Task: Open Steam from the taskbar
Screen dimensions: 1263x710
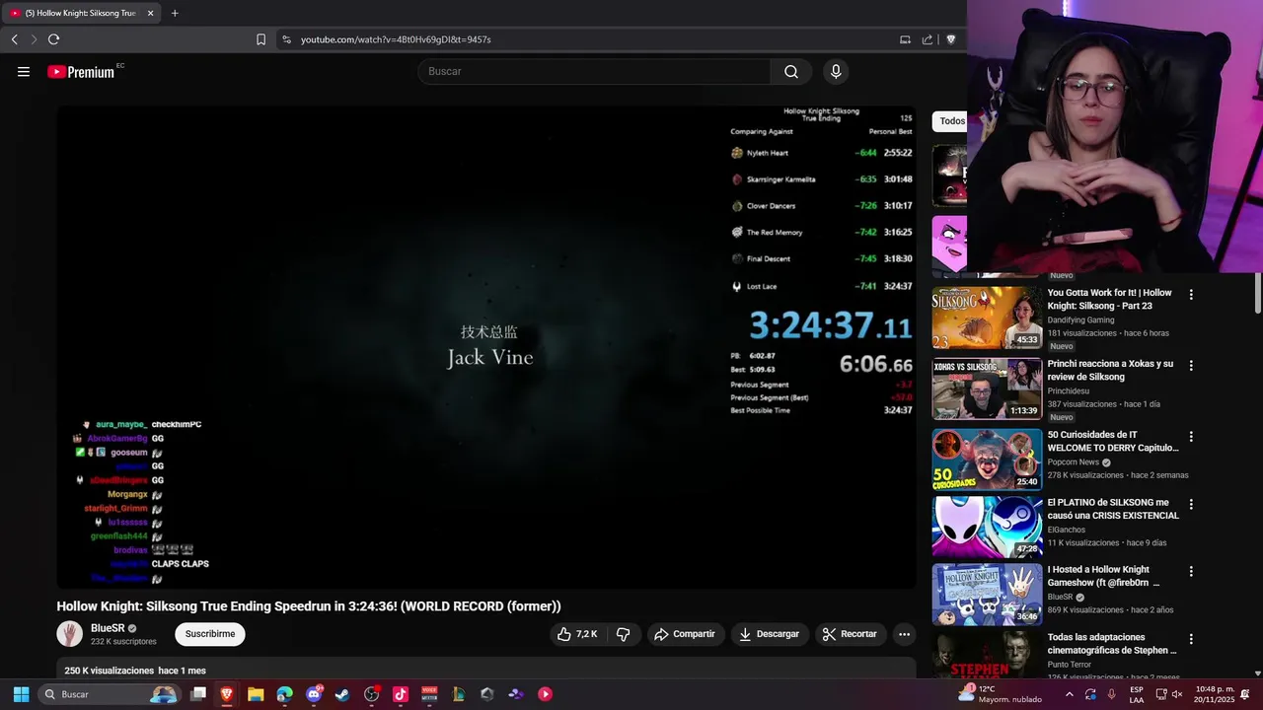Action: click(x=342, y=694)
